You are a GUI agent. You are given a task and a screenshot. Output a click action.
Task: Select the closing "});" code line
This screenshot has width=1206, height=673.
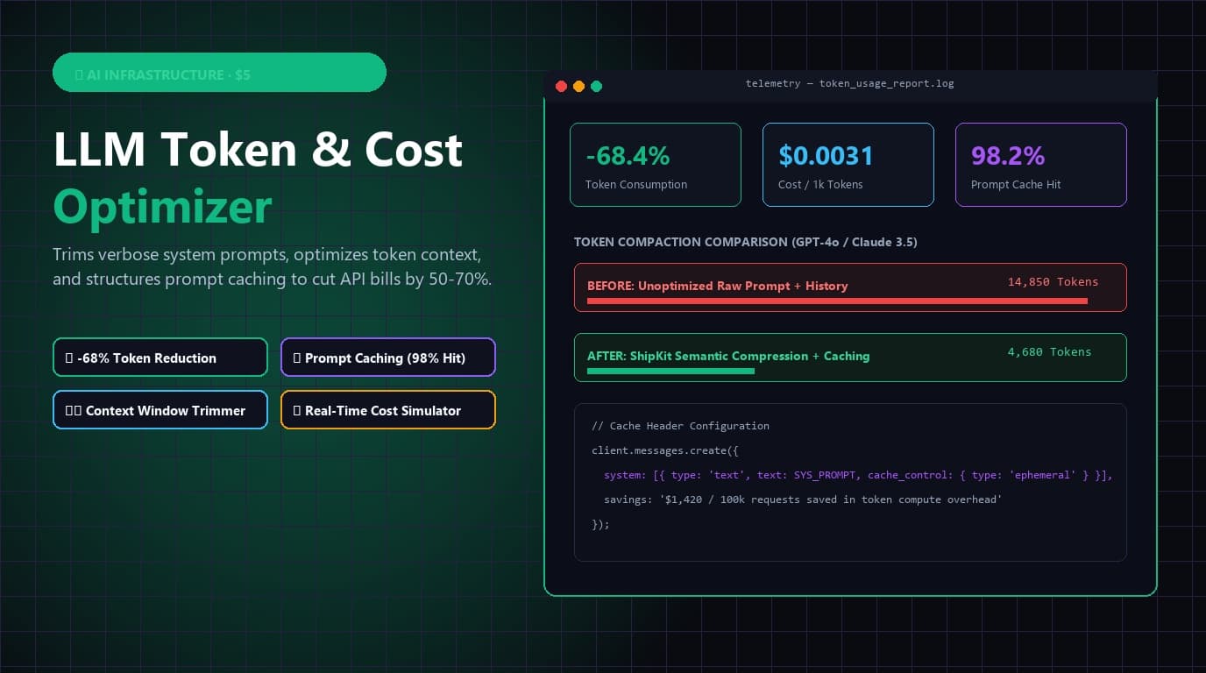pos(600,524)
